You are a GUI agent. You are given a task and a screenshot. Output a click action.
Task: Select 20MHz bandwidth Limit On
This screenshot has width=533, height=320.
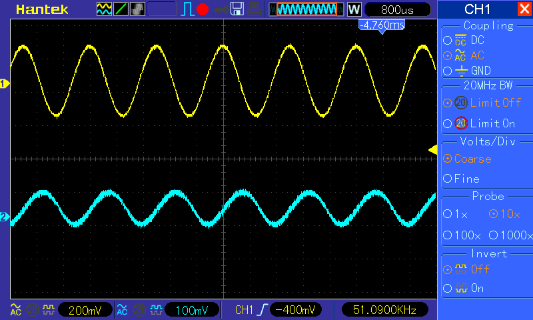447,123
